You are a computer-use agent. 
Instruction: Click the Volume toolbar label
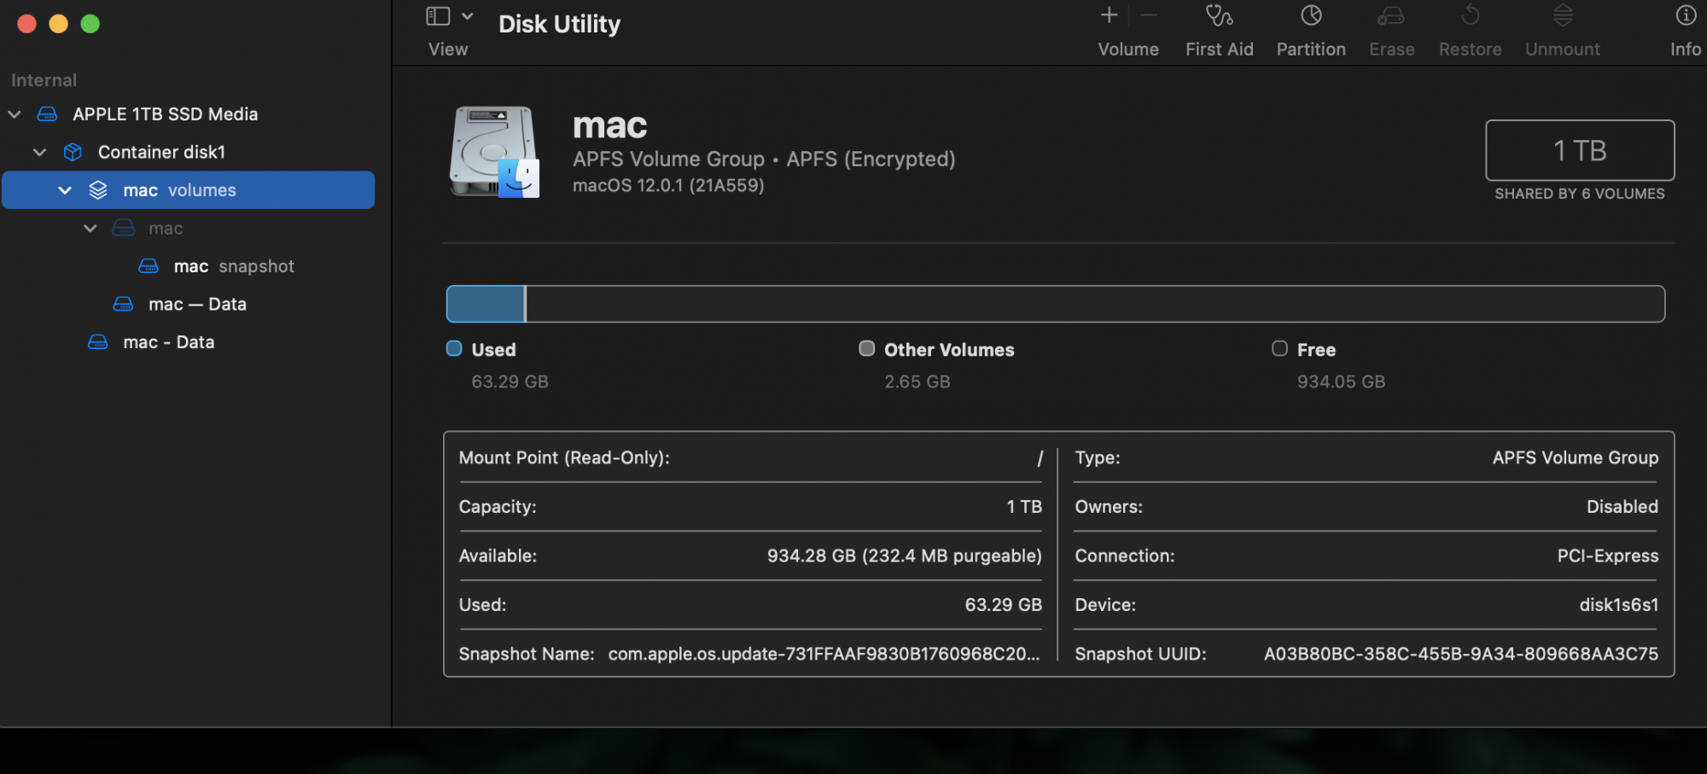coord(1128,49)
